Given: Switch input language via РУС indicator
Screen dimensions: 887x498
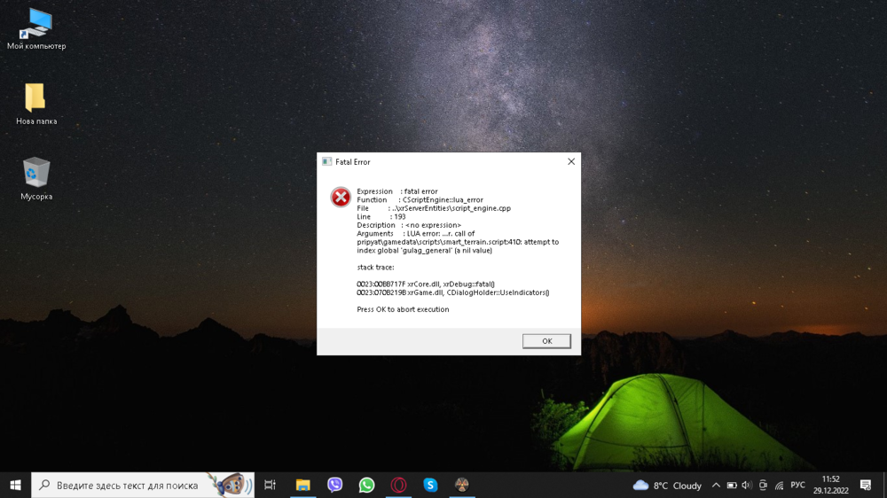Looking at the screenshot, I should click(797, 485).
